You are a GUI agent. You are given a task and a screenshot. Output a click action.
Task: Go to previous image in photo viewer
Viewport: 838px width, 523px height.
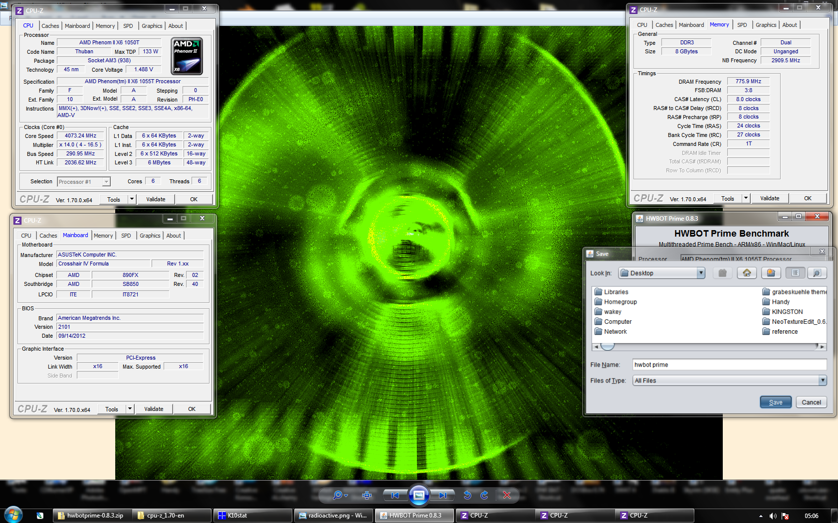[395, 495]
